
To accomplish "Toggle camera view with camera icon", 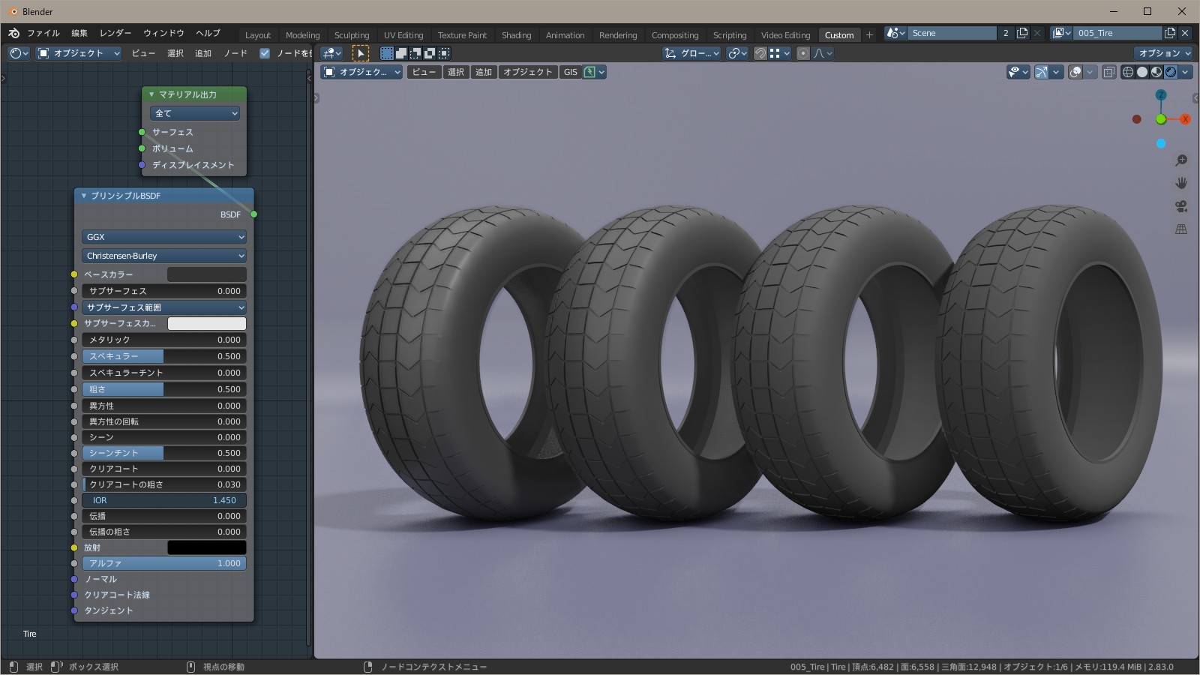I will [1181, 206].
